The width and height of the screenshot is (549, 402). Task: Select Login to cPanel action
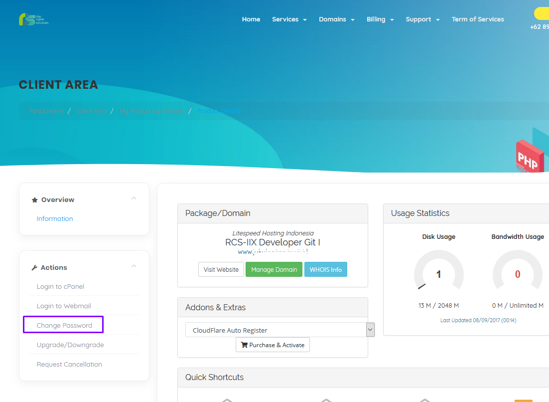[x=60, y=286]
